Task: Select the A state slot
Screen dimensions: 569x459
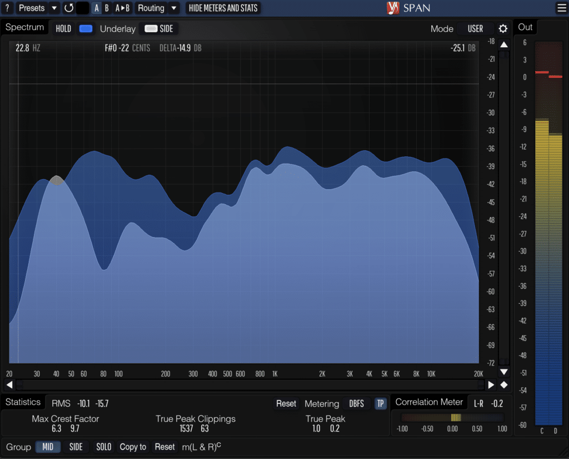Action: 97,8
